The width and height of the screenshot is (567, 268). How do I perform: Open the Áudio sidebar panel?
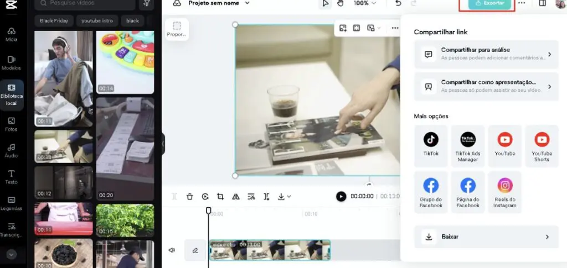(x=11, y=150)
